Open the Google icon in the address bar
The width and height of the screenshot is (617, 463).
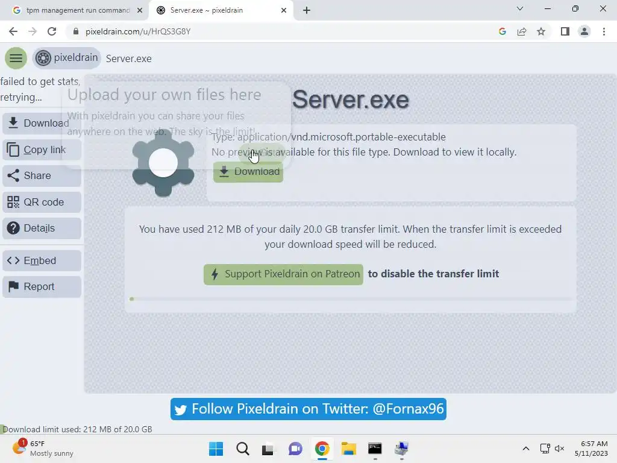pos(502,31)
